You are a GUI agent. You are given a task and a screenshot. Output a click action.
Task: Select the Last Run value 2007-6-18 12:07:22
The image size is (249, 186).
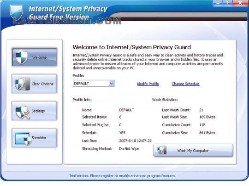135,141
